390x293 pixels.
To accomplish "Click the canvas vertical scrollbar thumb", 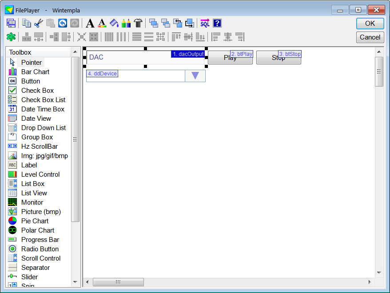I will (379, 71).
